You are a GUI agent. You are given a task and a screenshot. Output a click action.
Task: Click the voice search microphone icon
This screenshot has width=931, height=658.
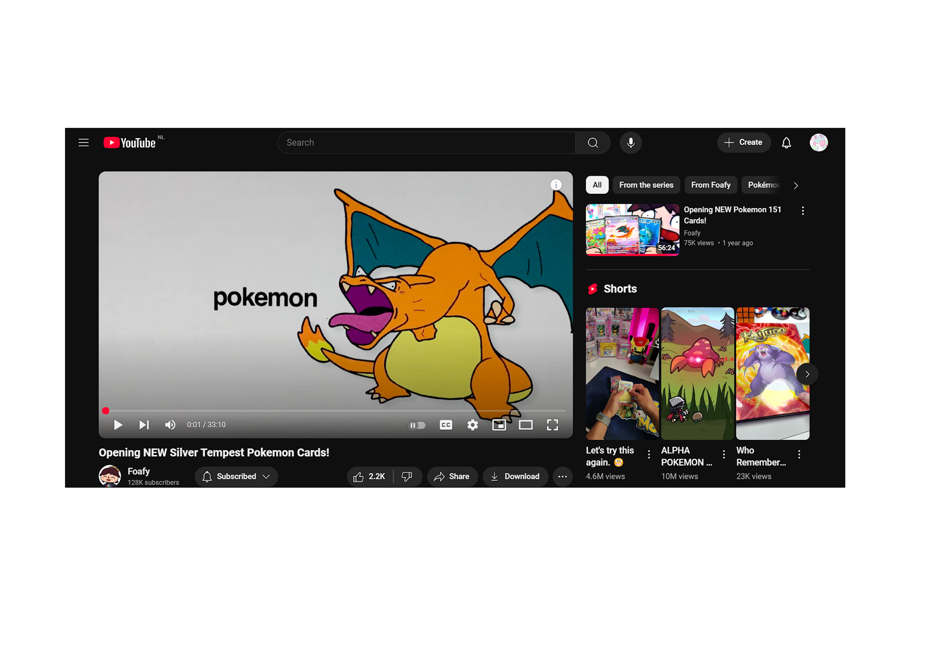[631, 143]
